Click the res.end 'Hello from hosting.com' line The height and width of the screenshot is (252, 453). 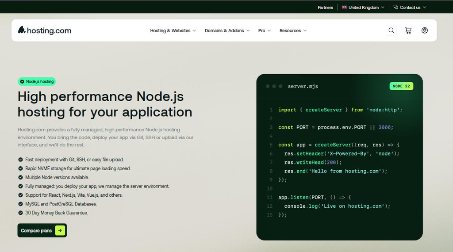(x=335, y=171)
